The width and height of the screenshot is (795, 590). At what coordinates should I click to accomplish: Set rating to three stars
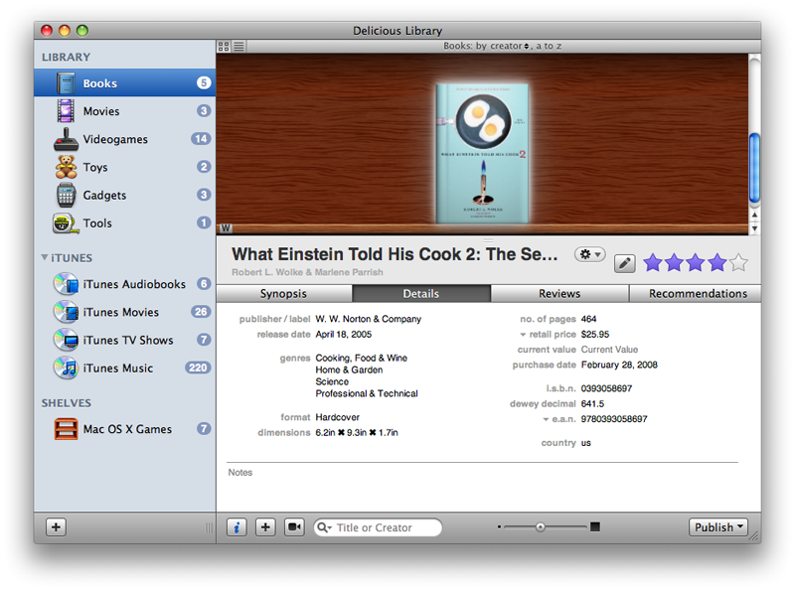tap(696, 263)
